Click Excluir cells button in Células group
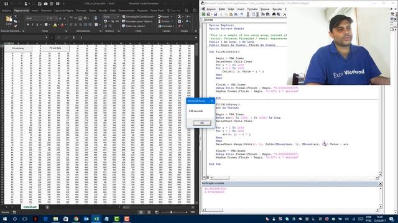Viewport: 398px width, 223px height. point(165,22)
